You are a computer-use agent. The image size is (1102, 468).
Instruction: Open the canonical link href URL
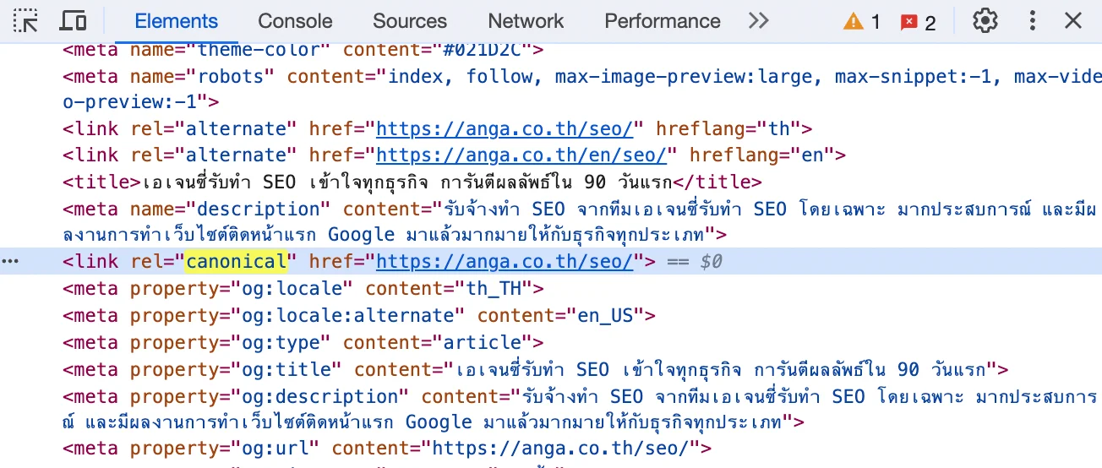click(x=505, y=262)
